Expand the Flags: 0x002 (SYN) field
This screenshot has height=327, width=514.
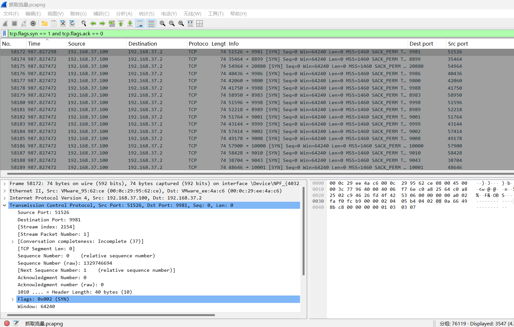point(13,299)
